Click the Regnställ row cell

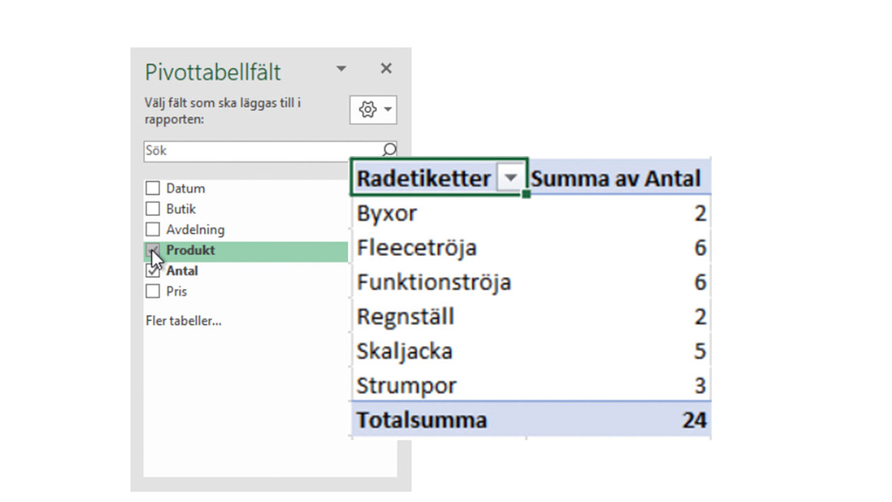coord(405,317)
